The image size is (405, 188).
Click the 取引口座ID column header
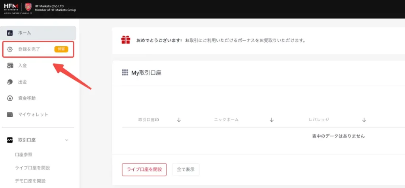point(149,120)
